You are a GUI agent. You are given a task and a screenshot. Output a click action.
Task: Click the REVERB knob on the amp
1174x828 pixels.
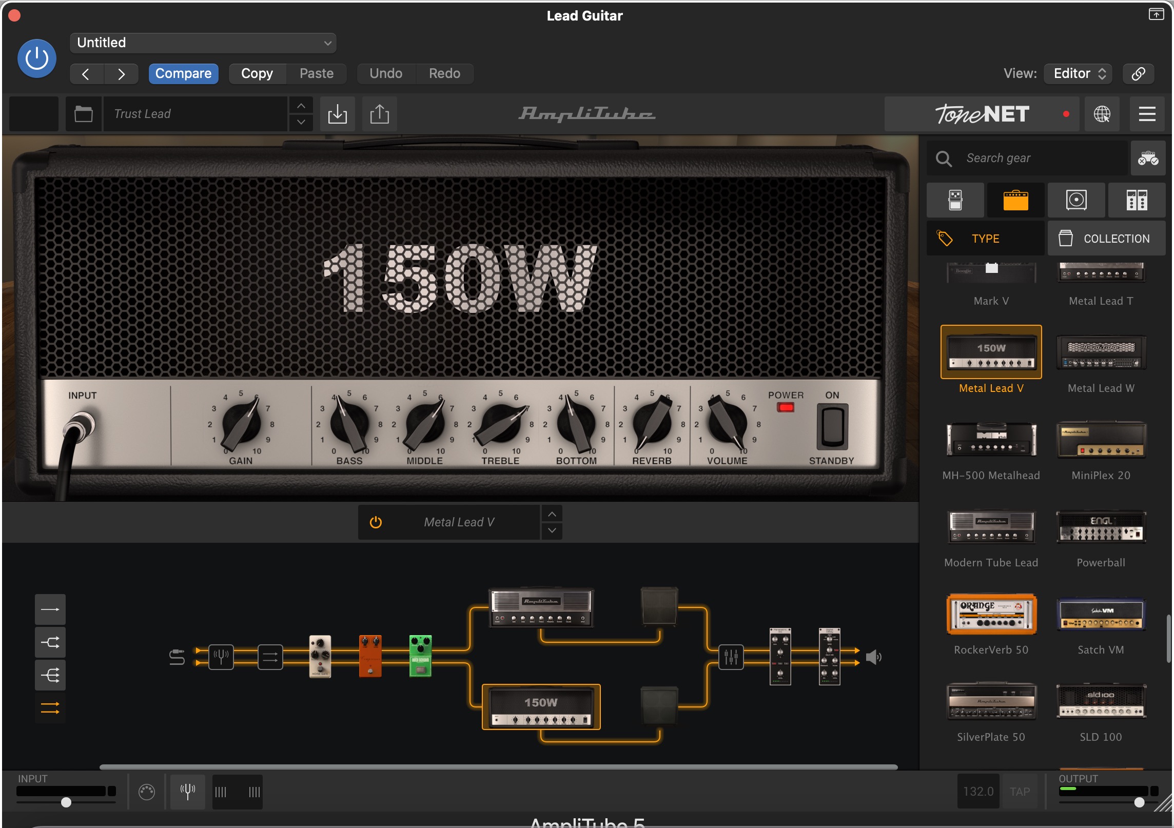[x=652, y=424]
